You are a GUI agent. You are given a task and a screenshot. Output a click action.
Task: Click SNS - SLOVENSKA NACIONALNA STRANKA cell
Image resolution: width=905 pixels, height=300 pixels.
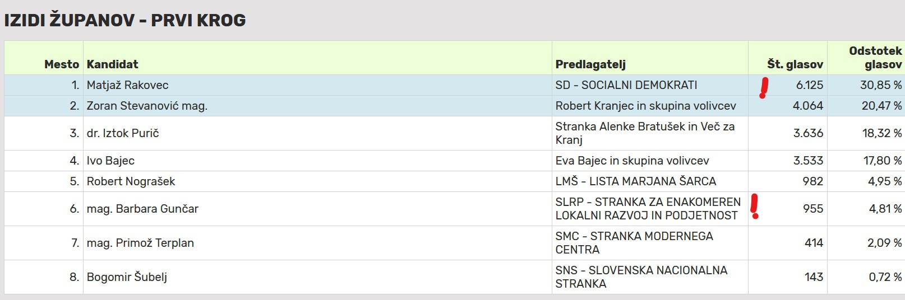[x=650, y=277]
